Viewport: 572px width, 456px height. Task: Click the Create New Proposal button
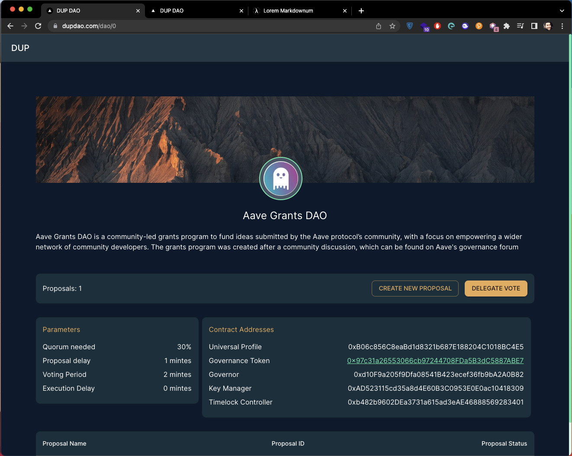pyautogui.click(x=415, y=288)
